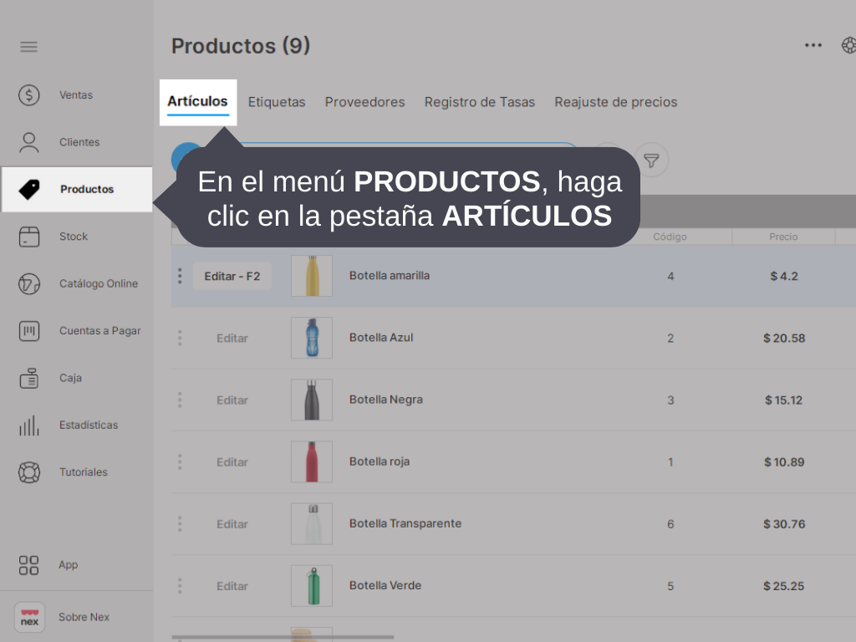Open the Ventas section in the sidebar
856x642 pixels.
click(75, 94)
